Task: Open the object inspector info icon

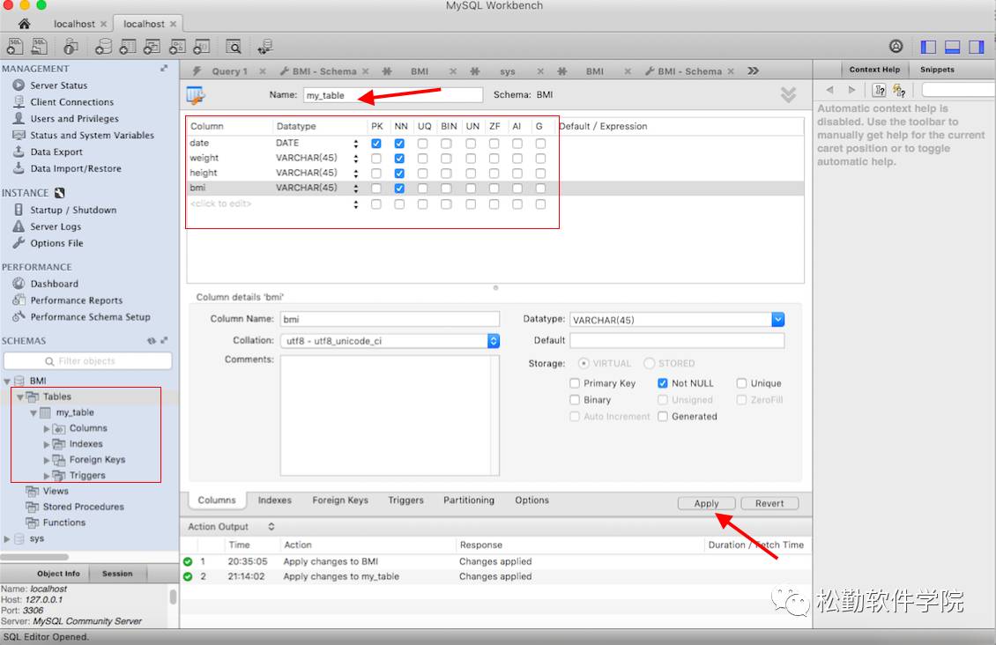Action: click(x=71, y=47)
